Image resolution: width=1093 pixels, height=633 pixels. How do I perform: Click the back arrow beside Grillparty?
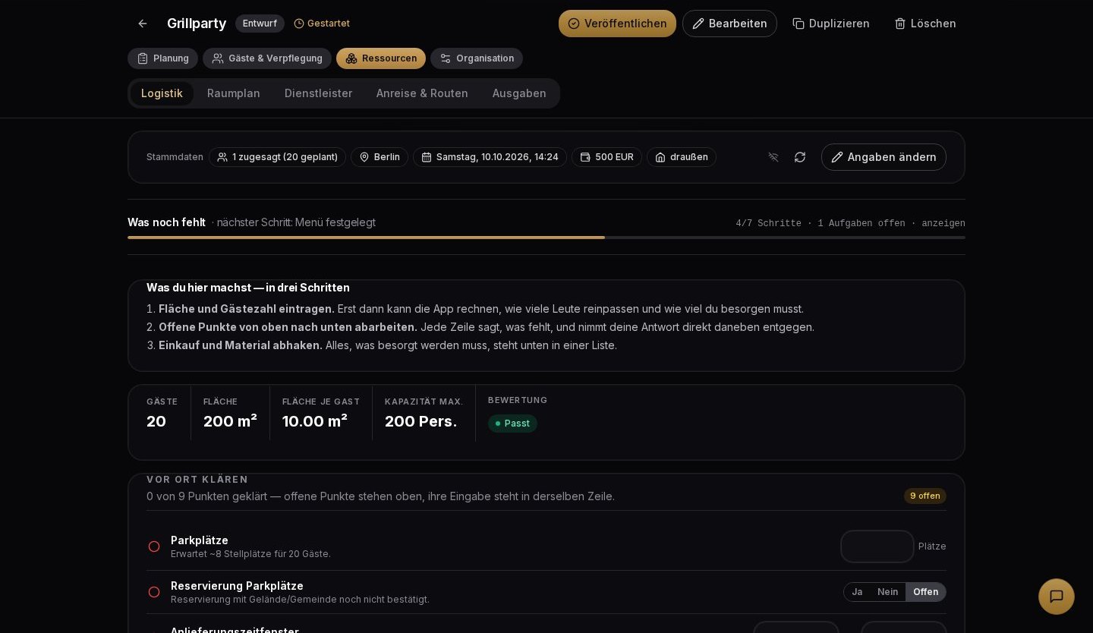[143, 24]
